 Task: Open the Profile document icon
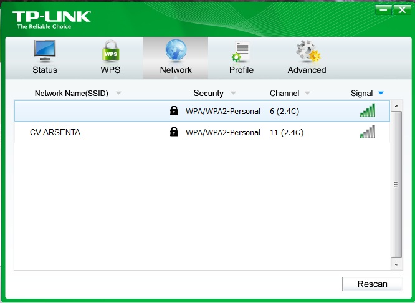(x=241, y=51)
